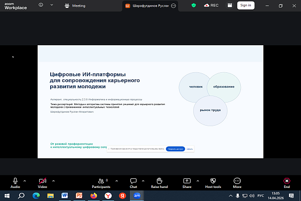Mute the microphone with Audio button
Image resolution: width=301 pixels, height=201 pixels.
coord(16,181)
